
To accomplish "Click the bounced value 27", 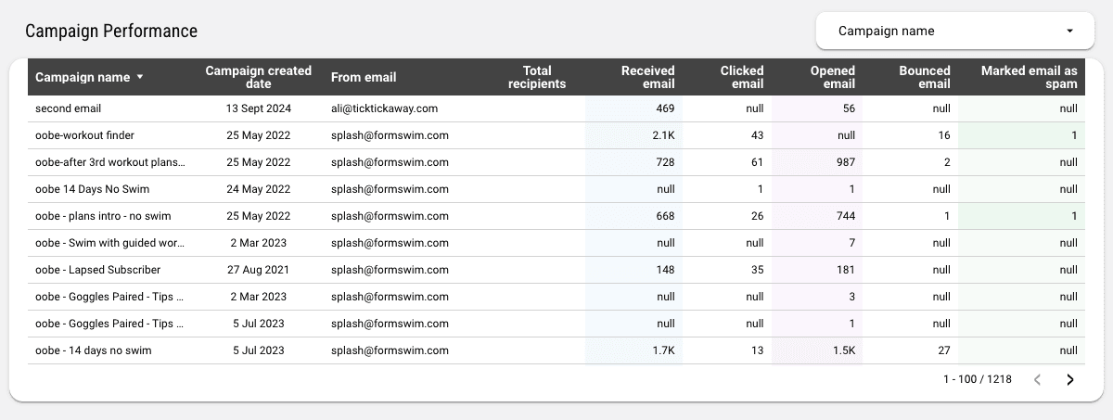I will click(944, 350).
